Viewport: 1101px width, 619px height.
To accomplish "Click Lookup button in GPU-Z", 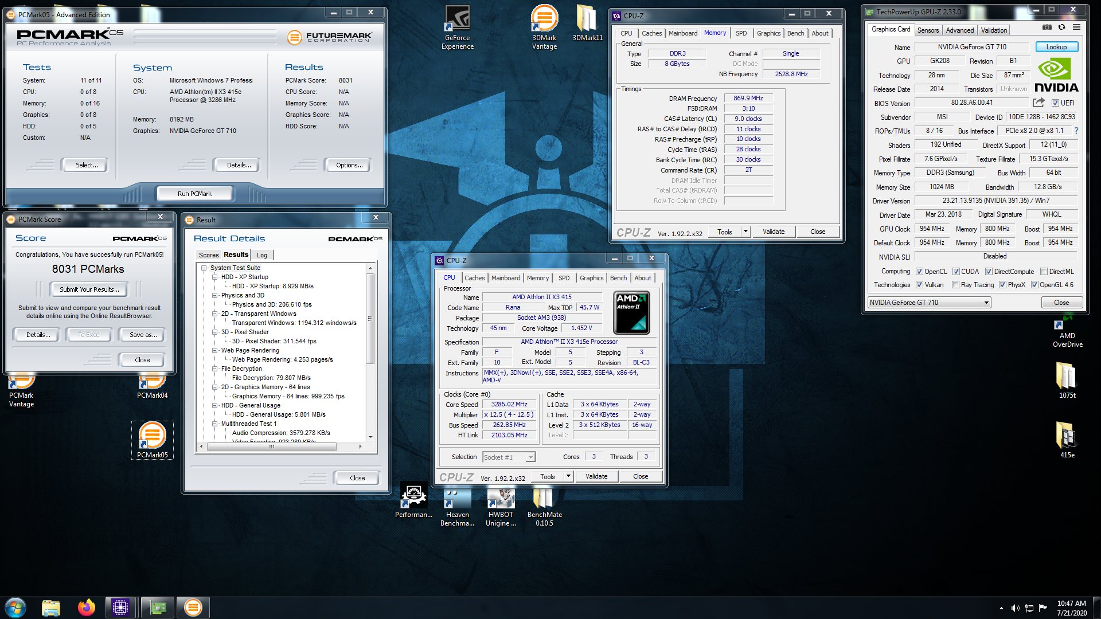I will coord(1056,47).
